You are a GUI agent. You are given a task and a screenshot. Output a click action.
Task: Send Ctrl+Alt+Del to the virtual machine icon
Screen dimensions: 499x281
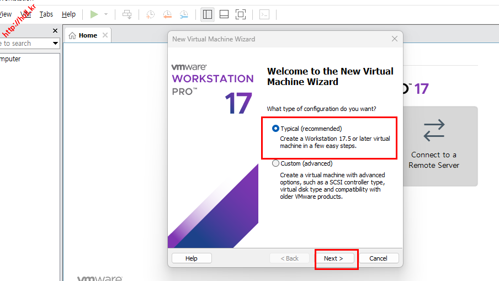pos(127,14)
